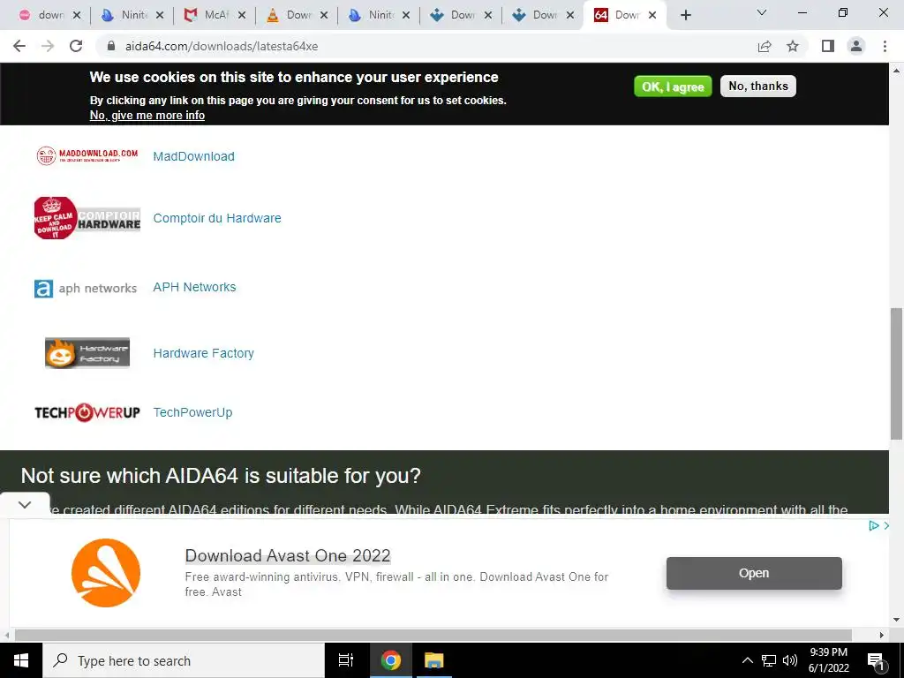Select the active AIDA64 Download tab
Screen dimensions: 904x678
625,16
